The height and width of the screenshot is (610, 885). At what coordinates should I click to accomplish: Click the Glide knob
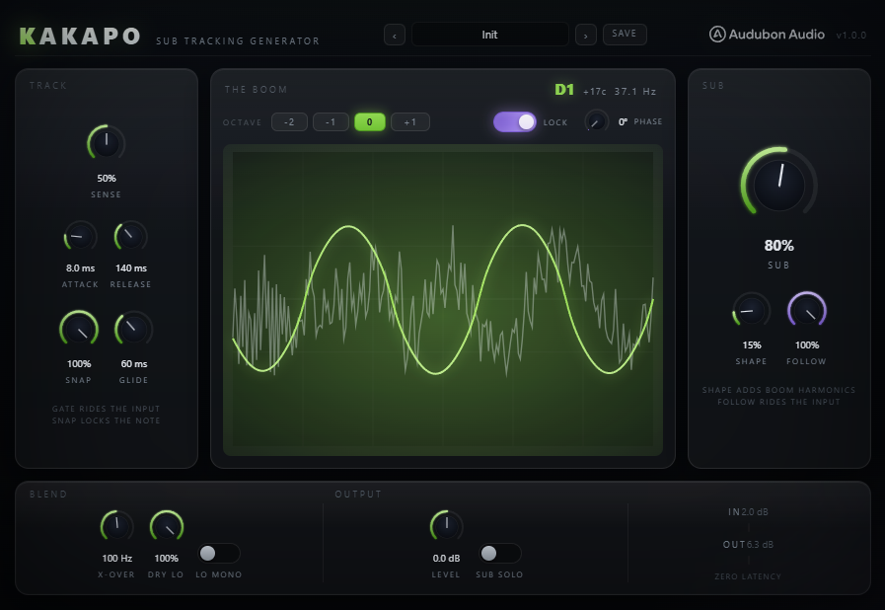tap(134, 330)
